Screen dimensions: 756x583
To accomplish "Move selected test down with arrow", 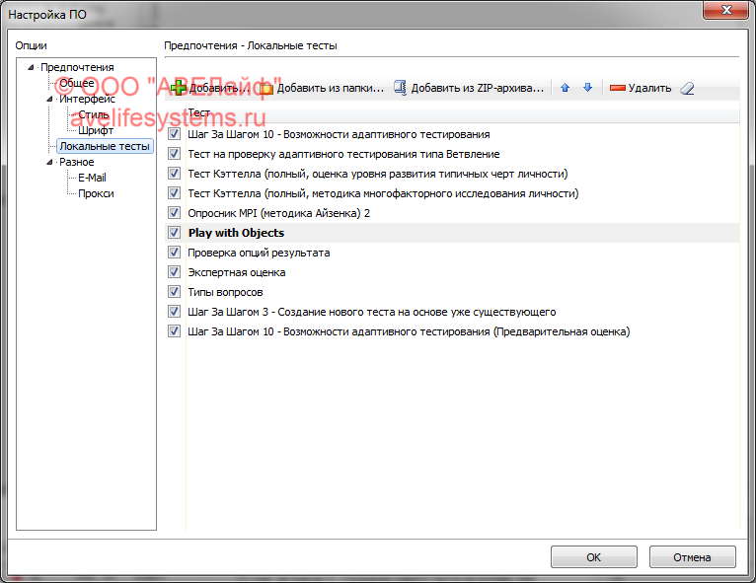I will coord(587,88).
